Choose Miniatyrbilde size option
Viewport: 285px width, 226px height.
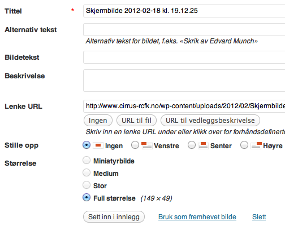click(87, 161)
